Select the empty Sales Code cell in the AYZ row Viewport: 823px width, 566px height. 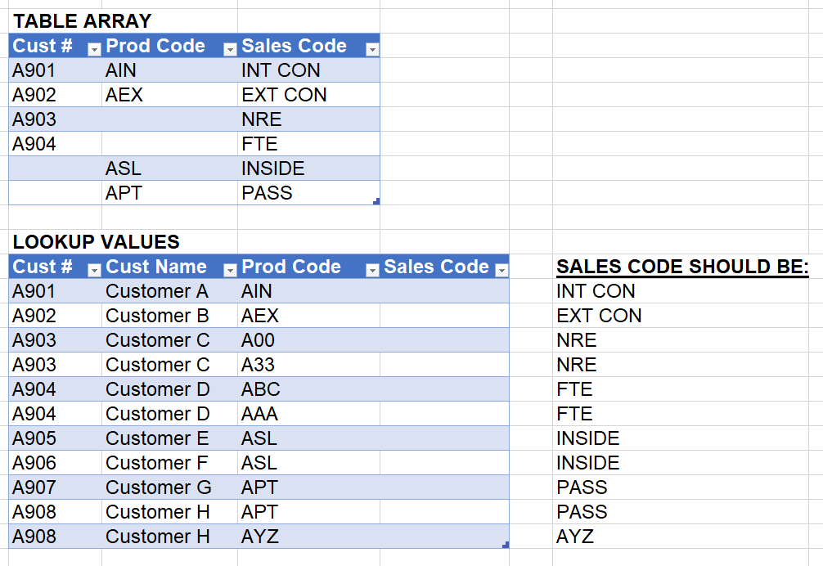444,537
